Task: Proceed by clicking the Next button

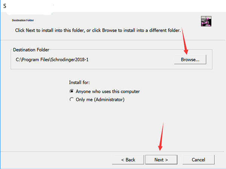Action: click(161, 160)
